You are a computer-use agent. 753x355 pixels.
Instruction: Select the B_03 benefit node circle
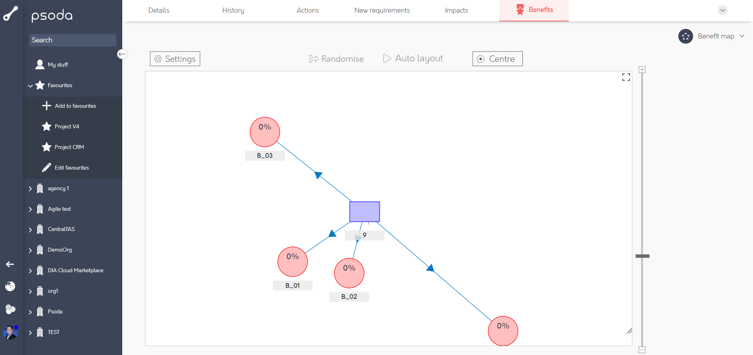(265, 132)
